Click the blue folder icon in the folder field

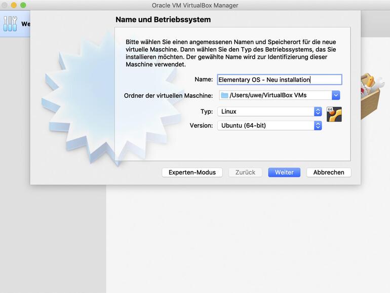pyautogui.click(x=224, y=95)
